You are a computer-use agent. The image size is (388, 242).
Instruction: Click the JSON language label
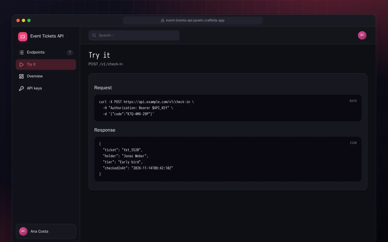[353, 143]
